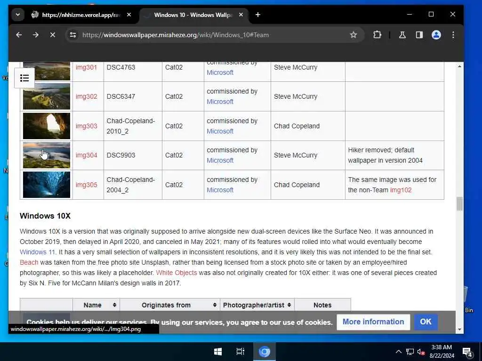Close the Windows 10 wallpaper tab

pyautogui.click(x=241, y=15)
